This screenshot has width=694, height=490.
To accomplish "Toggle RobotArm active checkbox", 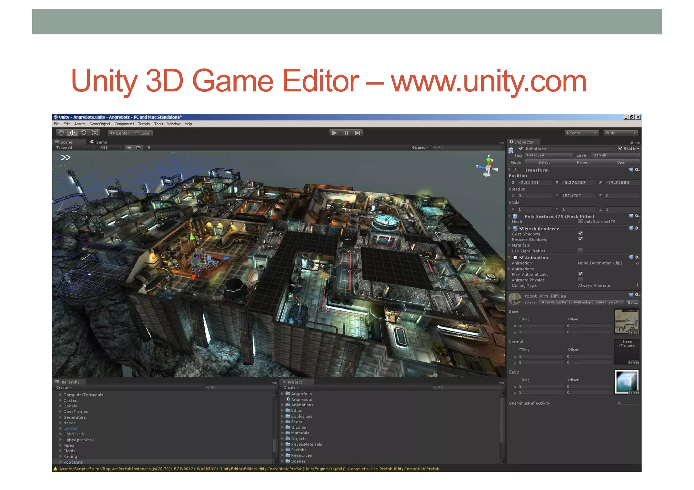I will pyautogui.click(x=521, y=149).
